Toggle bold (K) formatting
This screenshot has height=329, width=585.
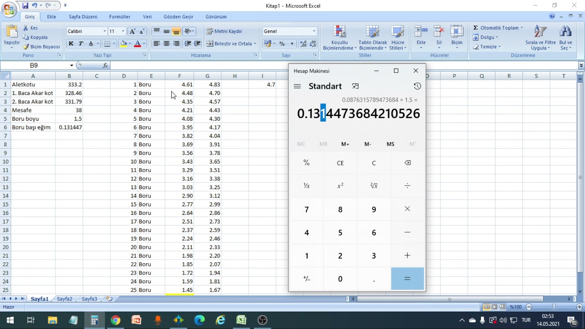[x=71, y=44]
